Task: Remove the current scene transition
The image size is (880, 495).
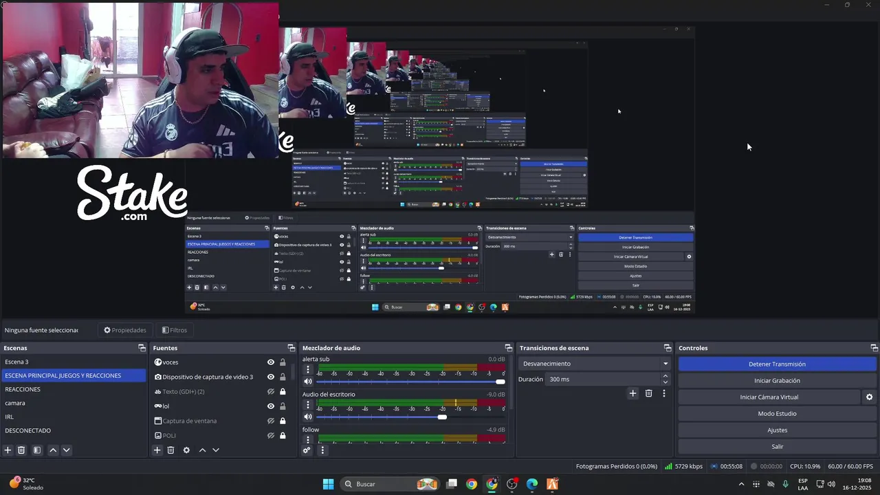Action: pos(648,393)
